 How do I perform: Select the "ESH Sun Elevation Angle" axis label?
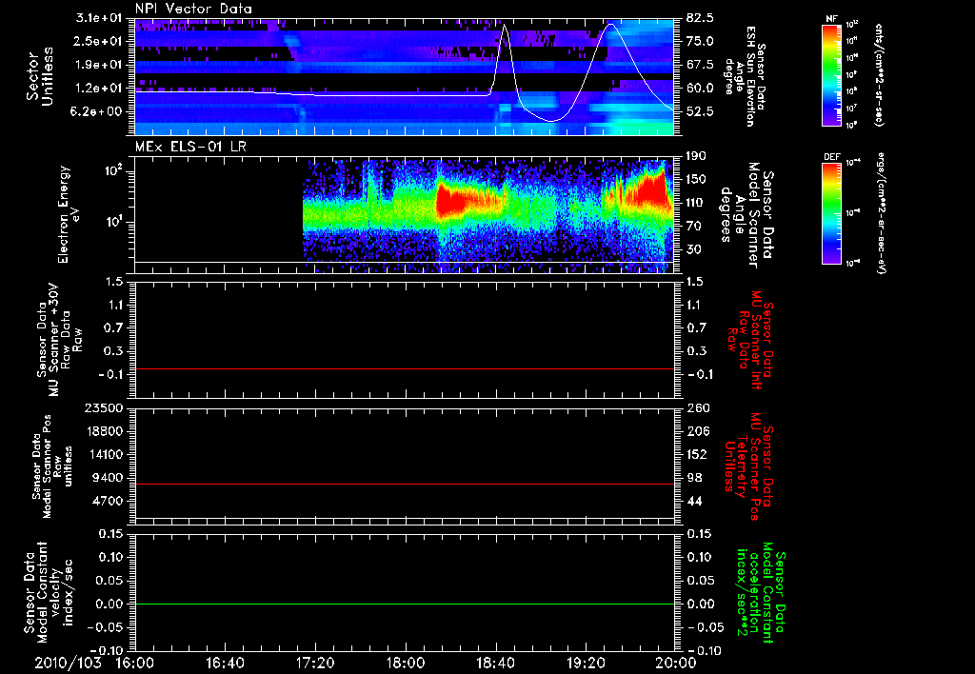(746, 76)
